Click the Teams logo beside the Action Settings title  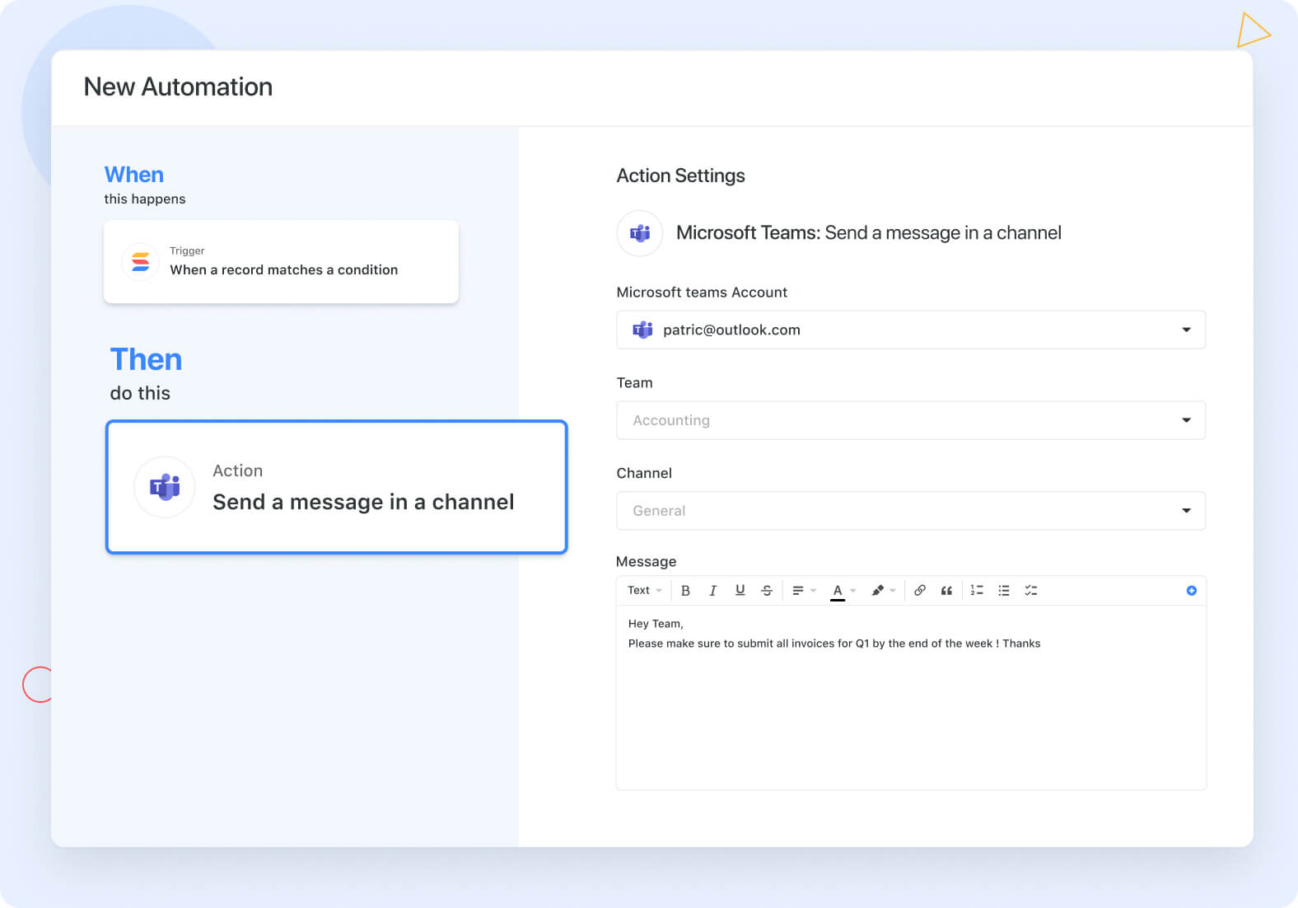pyautogui.click(x=640, y=233)
